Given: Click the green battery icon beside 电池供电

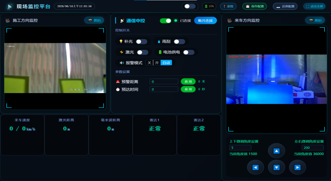Looking at the screenshot, I should pyautogui.click(x=160, y=52).
